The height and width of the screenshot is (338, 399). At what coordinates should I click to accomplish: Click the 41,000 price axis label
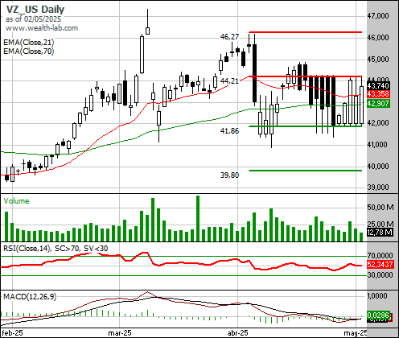[378, 145]
